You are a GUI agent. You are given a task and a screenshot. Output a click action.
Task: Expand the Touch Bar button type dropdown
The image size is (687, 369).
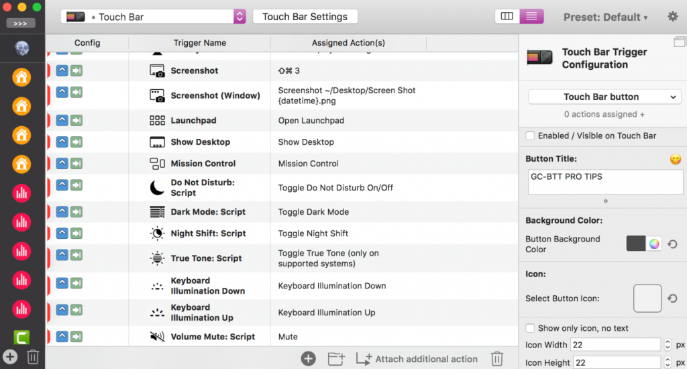604,97
